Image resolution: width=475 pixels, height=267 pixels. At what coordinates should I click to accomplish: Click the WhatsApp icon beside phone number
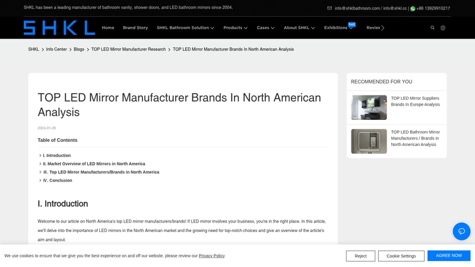pos(413,8)
